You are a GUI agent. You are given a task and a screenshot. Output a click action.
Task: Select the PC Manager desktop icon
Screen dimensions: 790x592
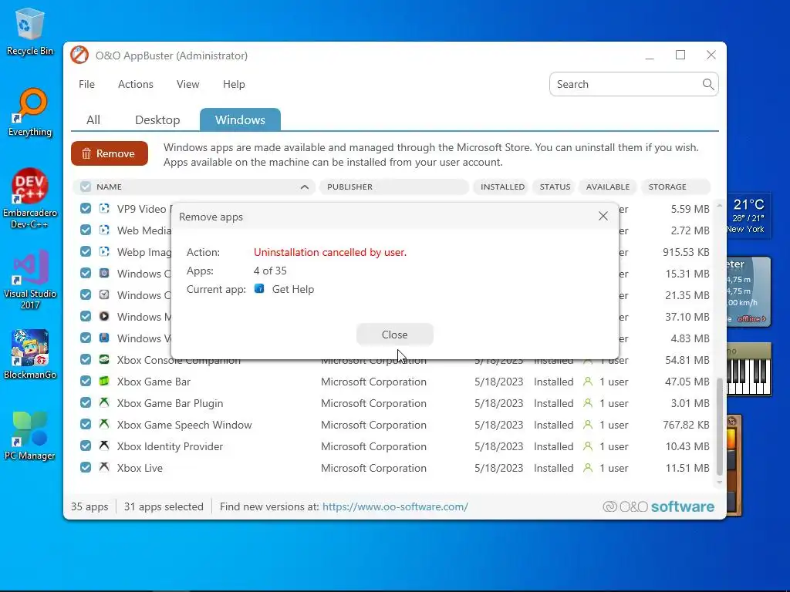coord(30,436)
